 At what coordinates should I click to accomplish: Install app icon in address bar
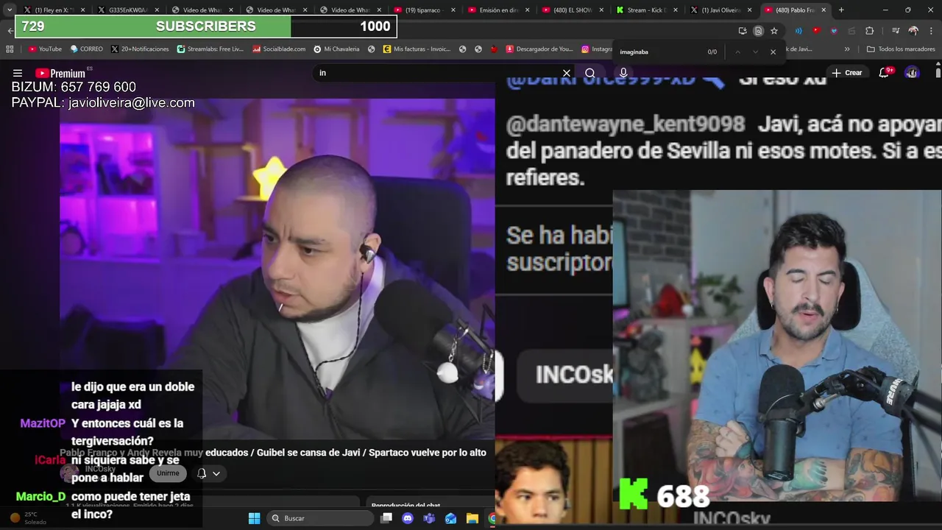click(x=743, y=31)
